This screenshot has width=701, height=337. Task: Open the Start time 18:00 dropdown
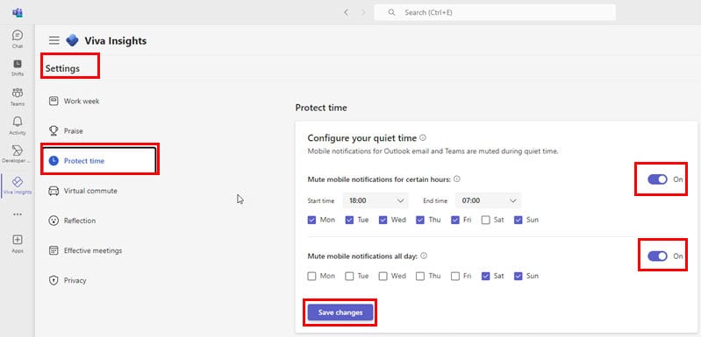376,200
